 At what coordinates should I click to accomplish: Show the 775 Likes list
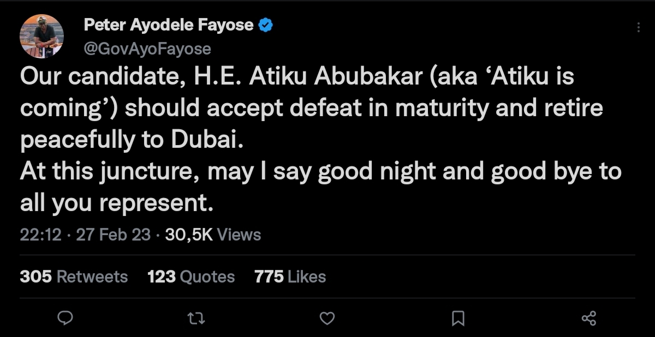click(x=290, y=276)
